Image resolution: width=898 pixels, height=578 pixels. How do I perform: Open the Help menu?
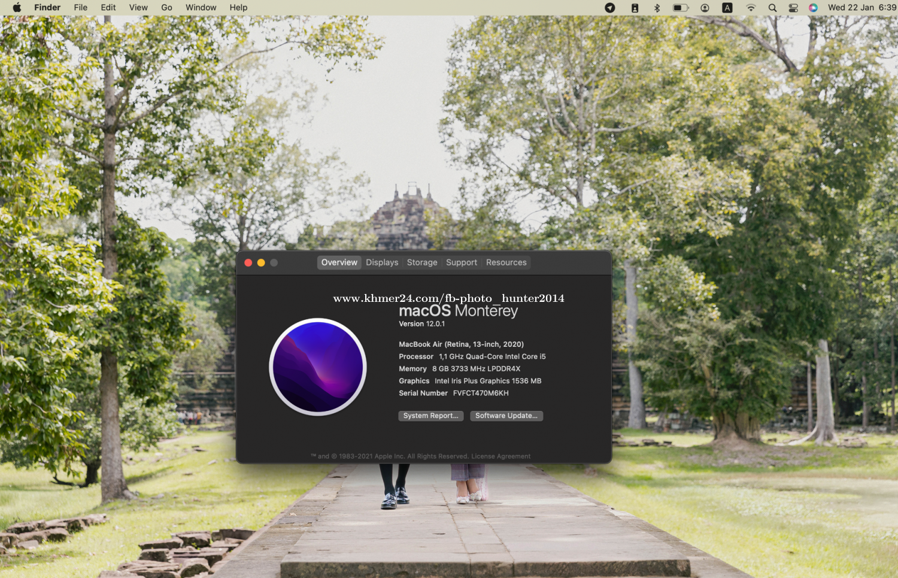point(238,8)
